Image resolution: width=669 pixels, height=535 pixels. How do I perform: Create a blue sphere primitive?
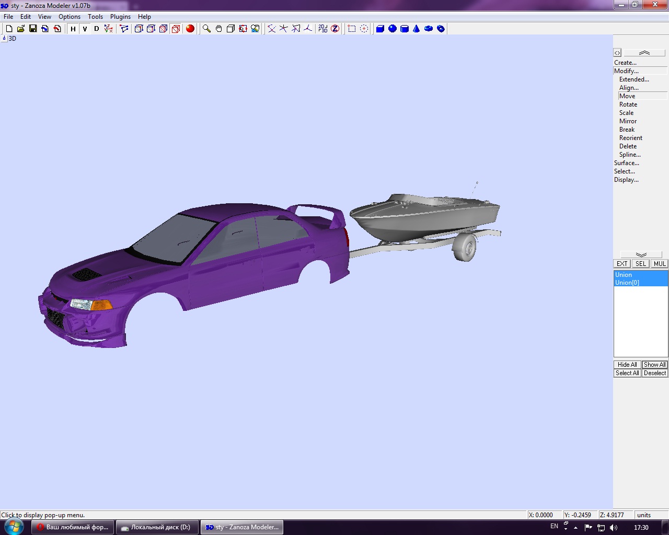[392, 29]
